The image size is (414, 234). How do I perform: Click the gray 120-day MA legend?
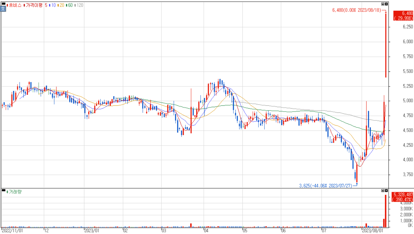79,5
